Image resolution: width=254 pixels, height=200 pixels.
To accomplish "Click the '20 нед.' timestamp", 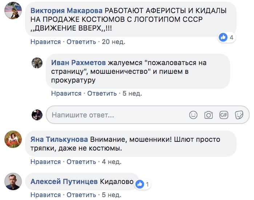I will (x=113, y=42).
